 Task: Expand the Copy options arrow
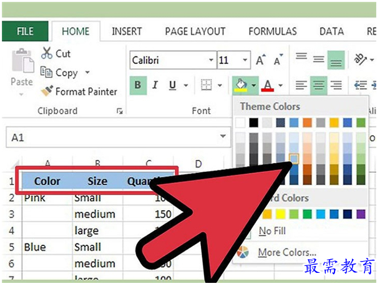[87, 72]
